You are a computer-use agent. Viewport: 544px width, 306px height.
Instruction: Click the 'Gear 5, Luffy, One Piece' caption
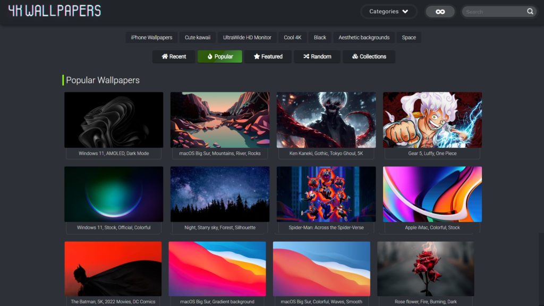pyautogui.click(x=432, y=154)
